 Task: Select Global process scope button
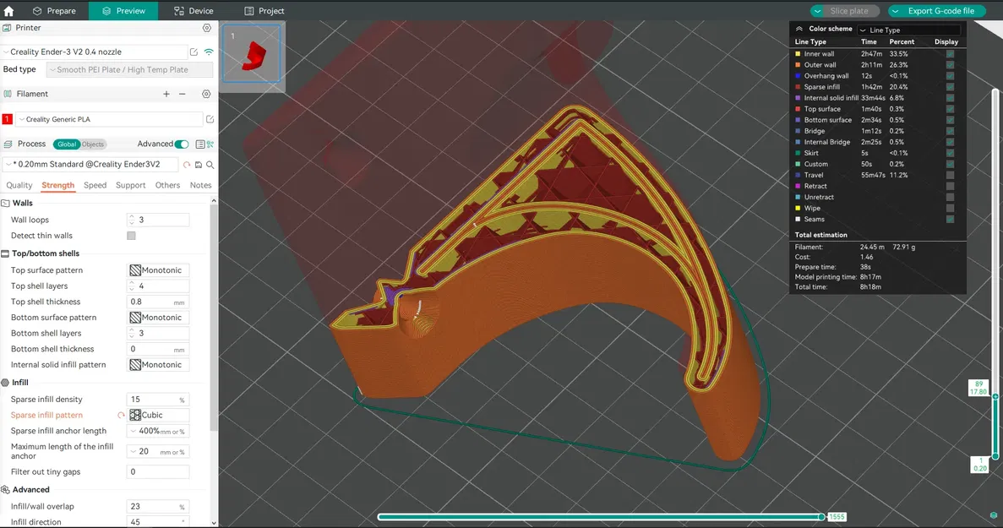point(67,144)
